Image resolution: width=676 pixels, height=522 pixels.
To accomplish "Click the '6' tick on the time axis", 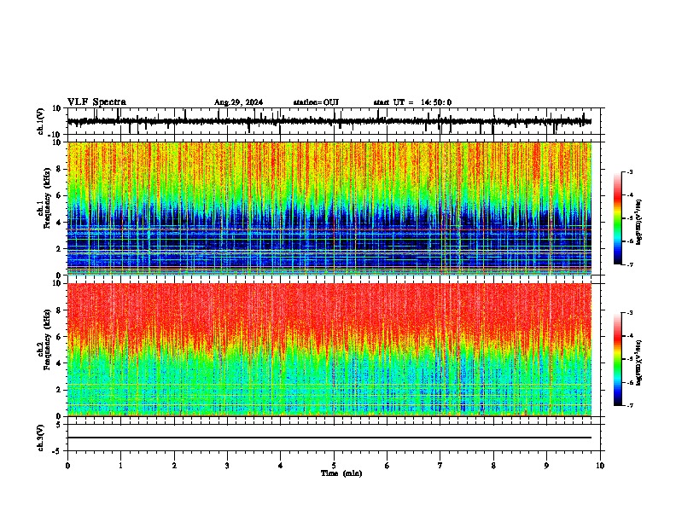I will point(388,466).
